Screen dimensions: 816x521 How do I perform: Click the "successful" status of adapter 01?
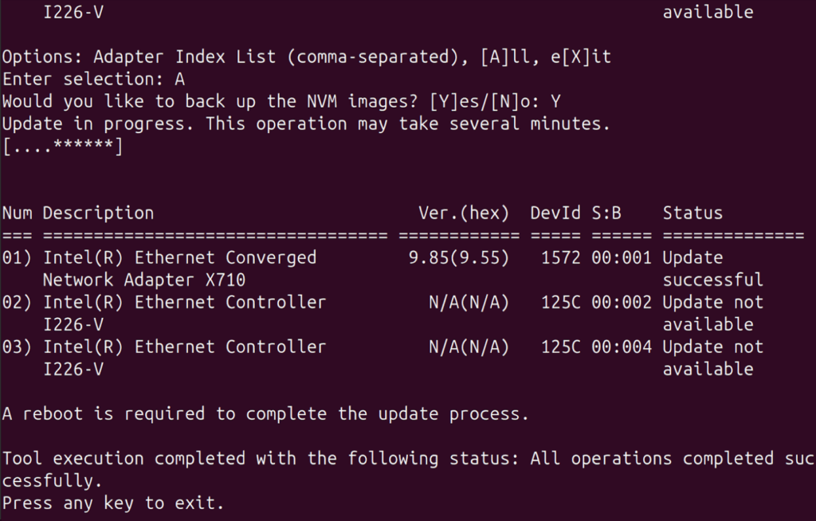(x=712, y=280)
